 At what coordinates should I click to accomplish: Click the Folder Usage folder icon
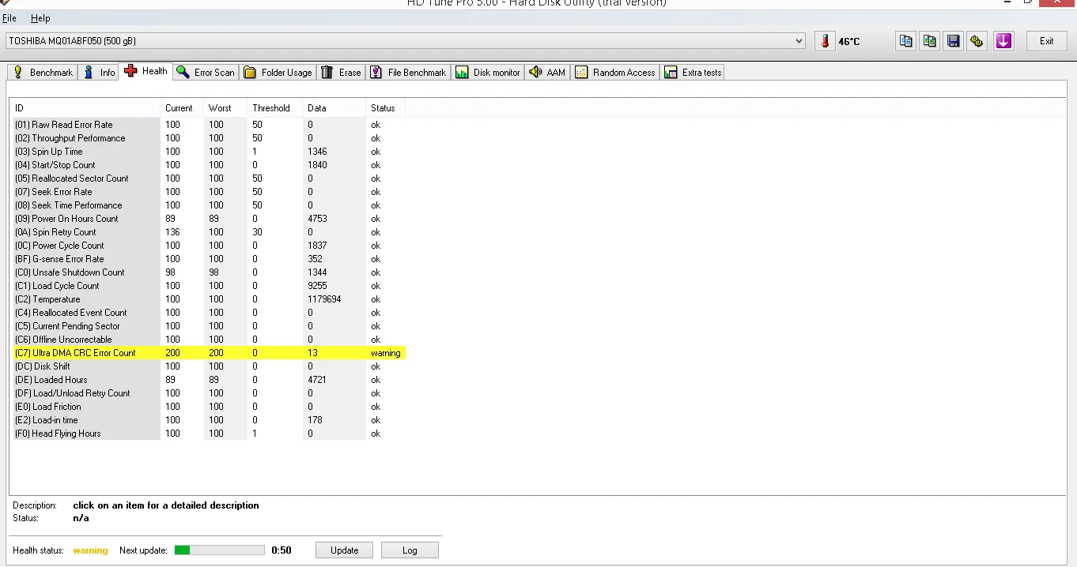(249, 72)
